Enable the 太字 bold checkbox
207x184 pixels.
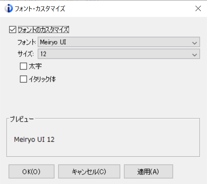[23, 66]
